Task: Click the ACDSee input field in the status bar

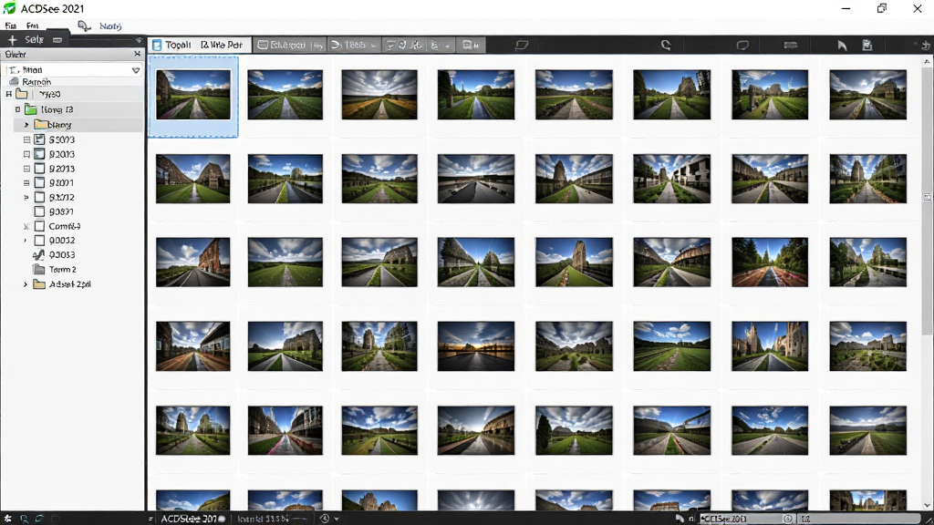Action: [x=740, y=519]
